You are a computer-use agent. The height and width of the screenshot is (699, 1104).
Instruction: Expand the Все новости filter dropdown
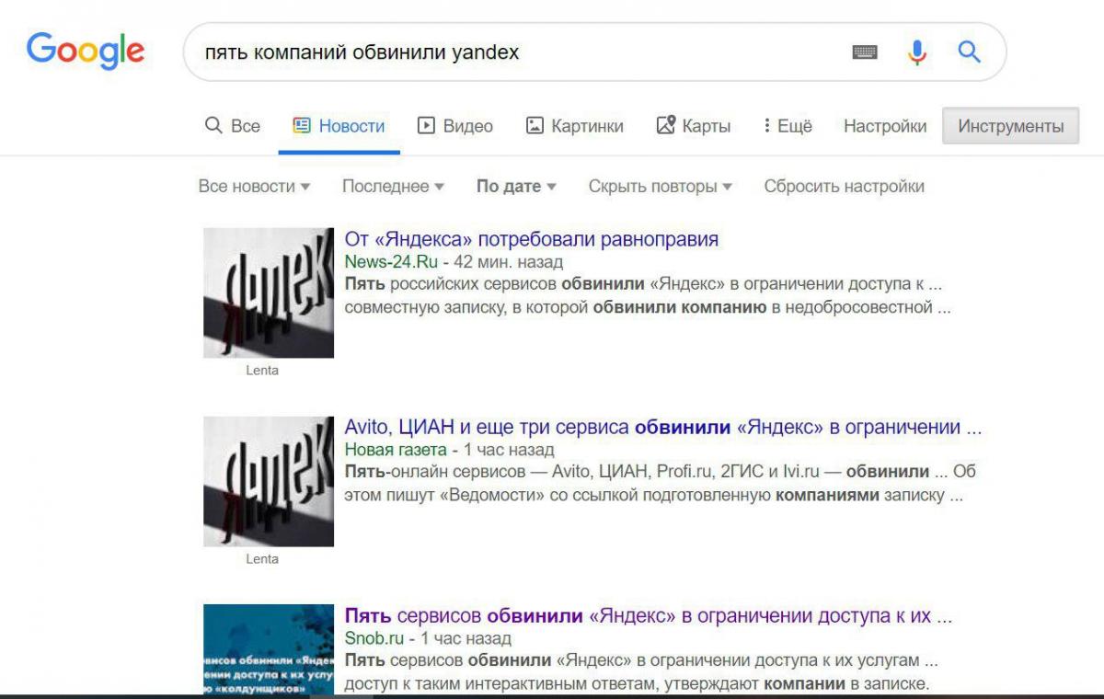[254, 186]
